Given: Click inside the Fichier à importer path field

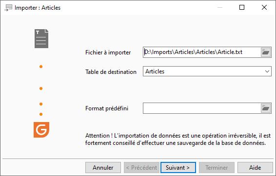Looking at the screenshot, I should click(202, 52).
